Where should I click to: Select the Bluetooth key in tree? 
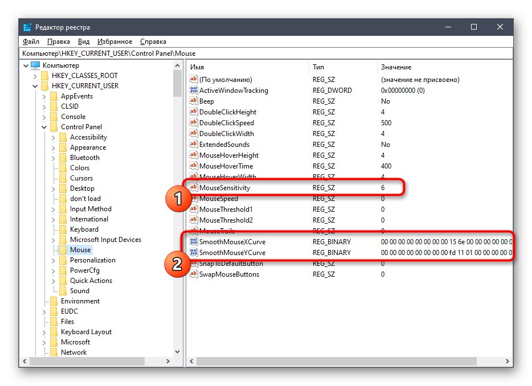click(x=85, y=158)
